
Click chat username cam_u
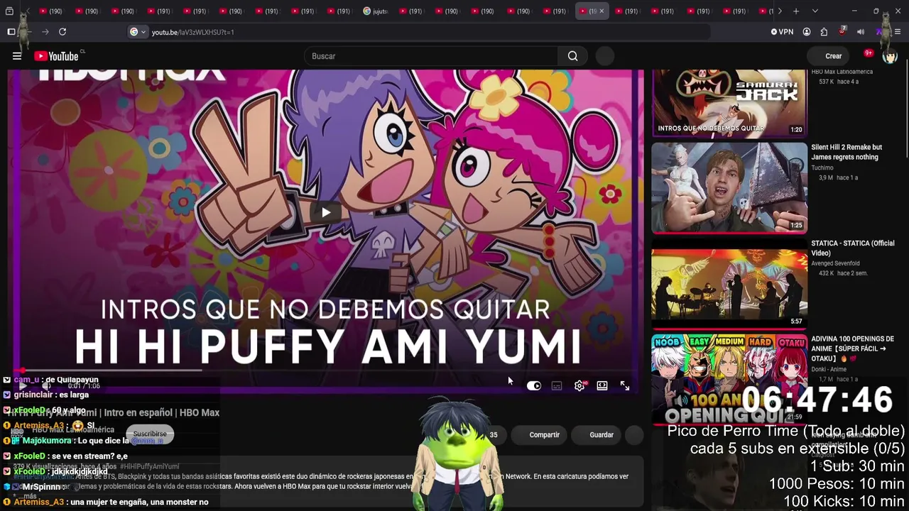[x=26, y=380]
